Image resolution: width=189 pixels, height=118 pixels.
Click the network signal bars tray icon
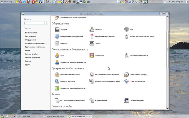click(x=130, y=2)
